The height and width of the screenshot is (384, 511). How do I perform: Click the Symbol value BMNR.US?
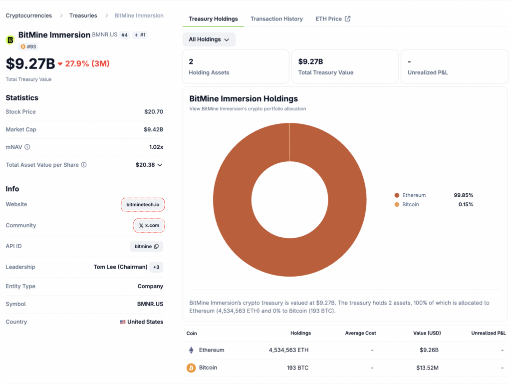click(150, 304)
